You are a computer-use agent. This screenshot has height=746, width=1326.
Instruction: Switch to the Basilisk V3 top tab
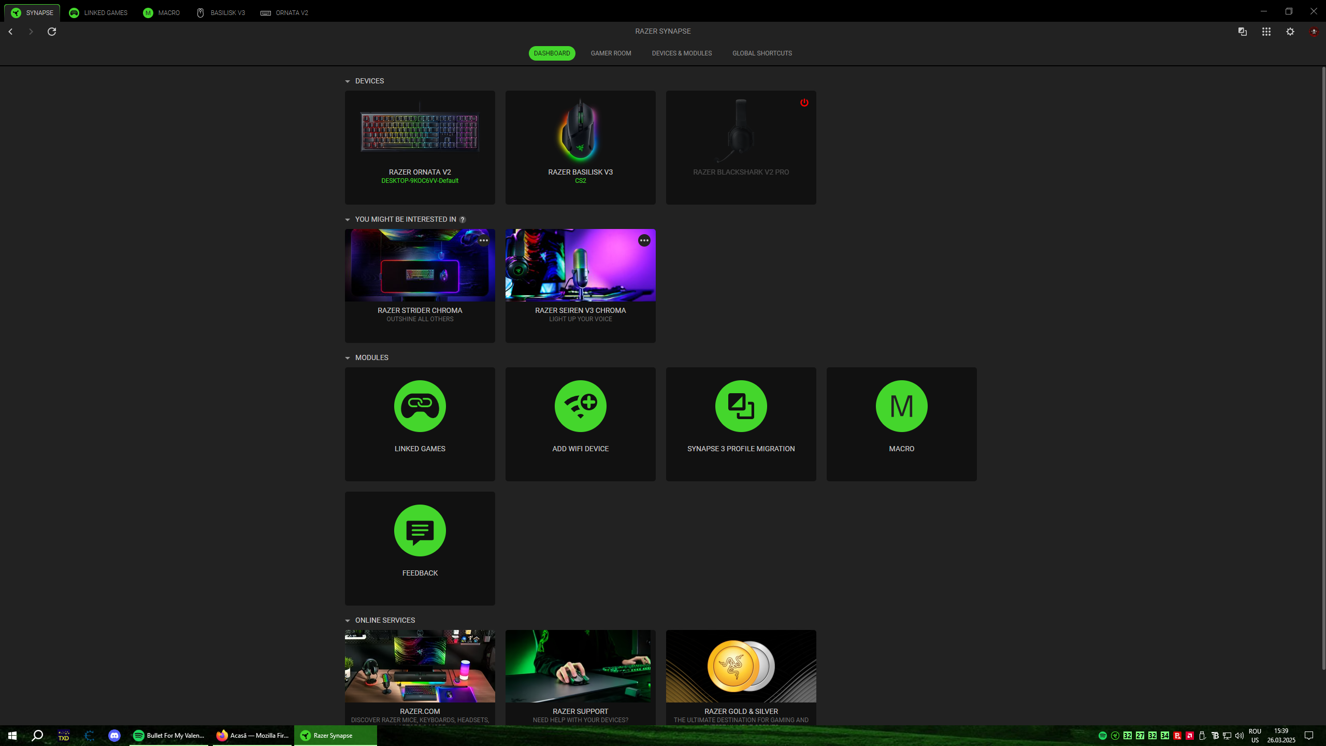221,12
